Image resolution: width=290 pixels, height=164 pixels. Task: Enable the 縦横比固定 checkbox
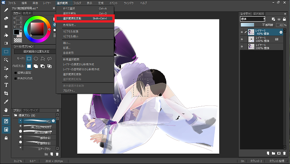15,73
